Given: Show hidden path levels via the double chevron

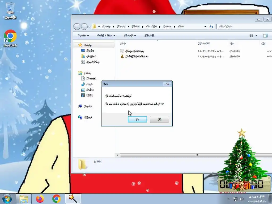Looking at the screenshot, I should pos(99,27).
